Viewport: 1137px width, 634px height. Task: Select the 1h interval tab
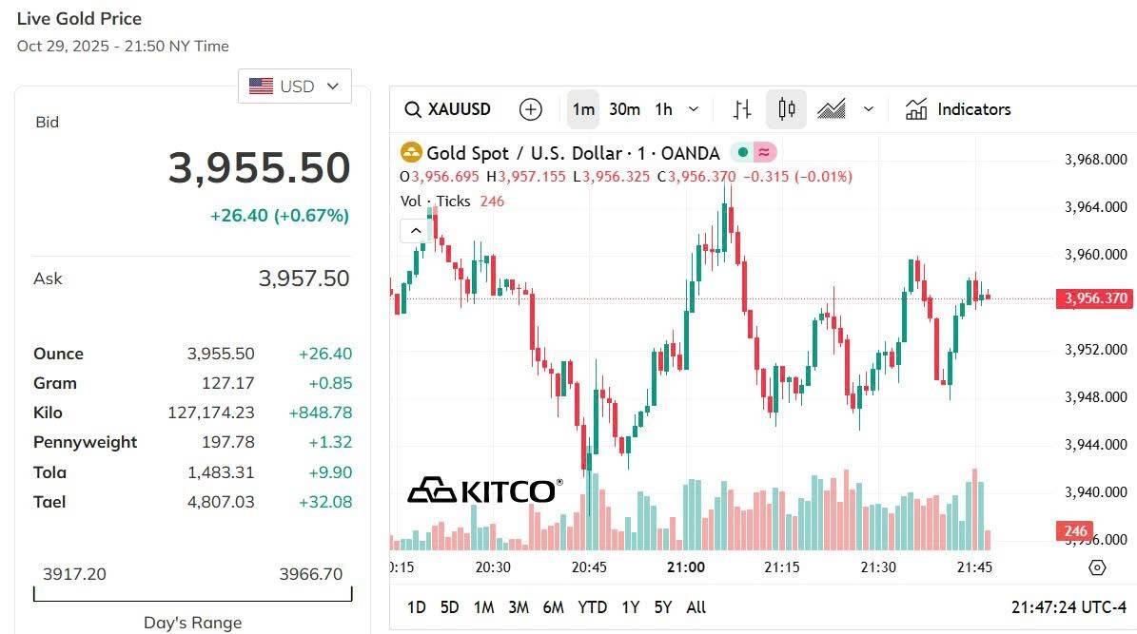pyautogui.click(x=662, y=109)
